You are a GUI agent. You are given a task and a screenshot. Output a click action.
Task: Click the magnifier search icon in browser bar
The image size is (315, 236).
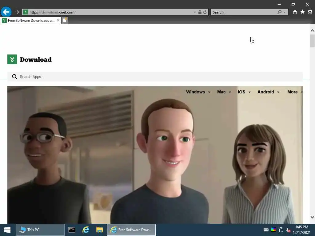click(x=279, y=12)
